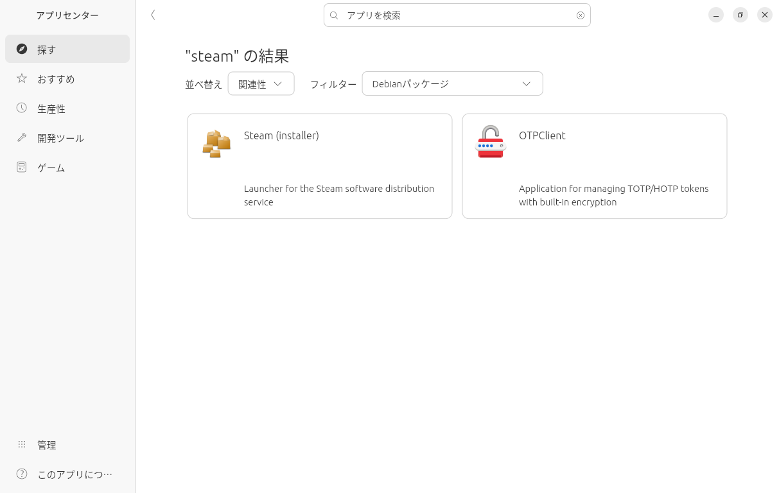Click the wrench icon beside 開発ツール
Image resolution: width=779 pixels, height=493 pixels.
(x=22, y=137)
